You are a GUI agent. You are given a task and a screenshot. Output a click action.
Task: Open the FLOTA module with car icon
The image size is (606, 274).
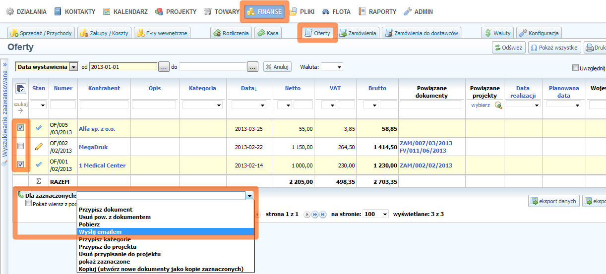coord(336,11)
